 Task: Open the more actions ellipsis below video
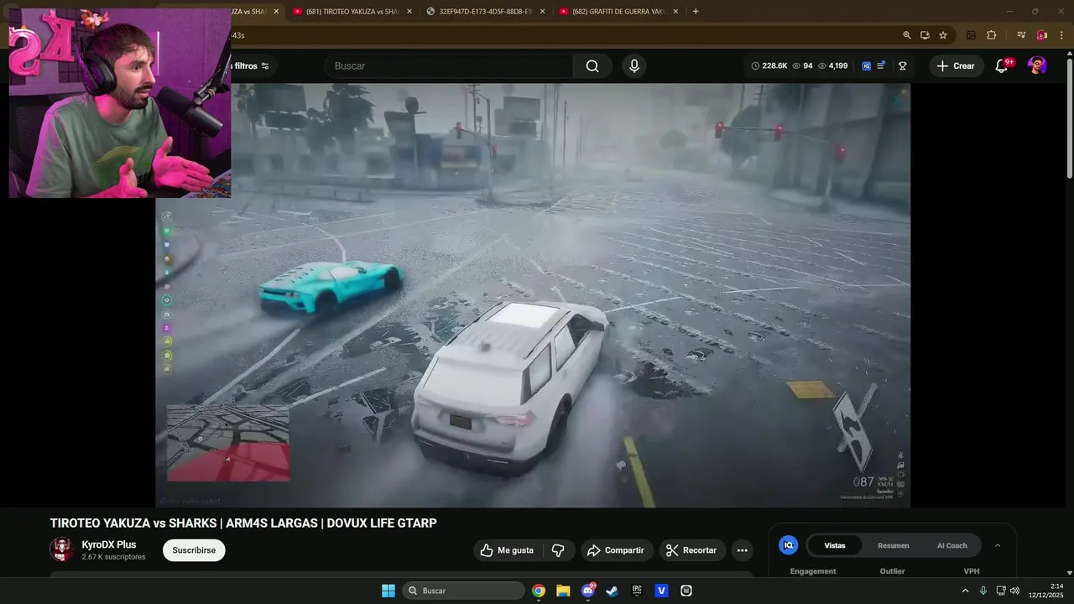tap(742, 550)
